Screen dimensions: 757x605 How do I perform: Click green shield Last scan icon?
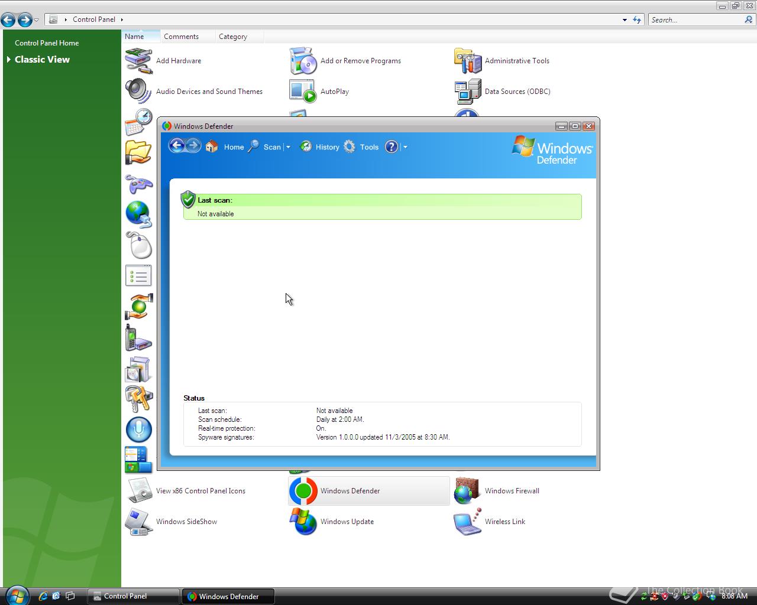pyautogui.click(x=188, y=199)
